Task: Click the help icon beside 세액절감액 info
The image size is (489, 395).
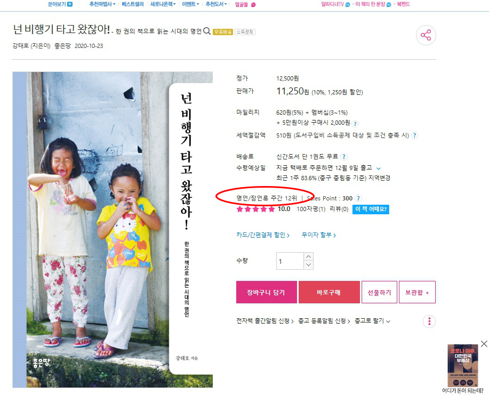Action: [414, 135]
